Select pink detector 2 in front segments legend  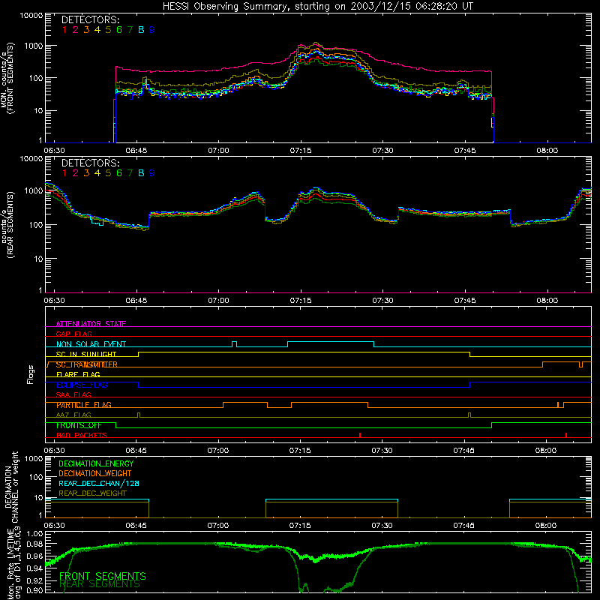pos(76,30)
